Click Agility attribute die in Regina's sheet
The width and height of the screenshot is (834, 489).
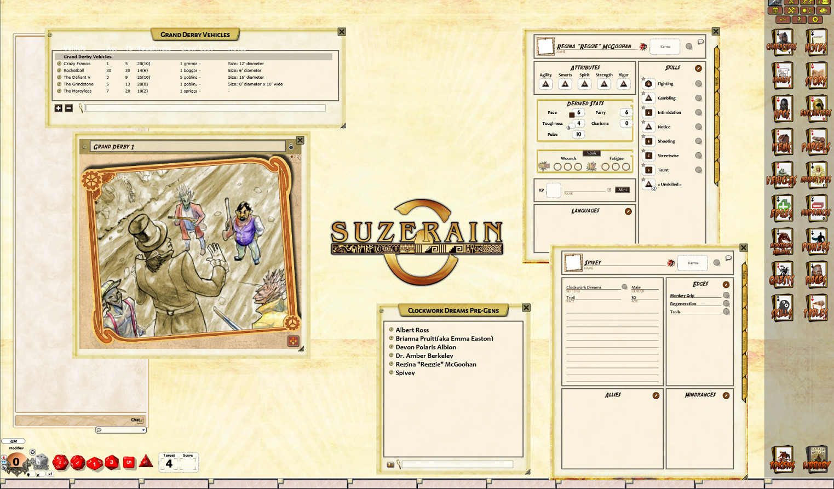[545, 84]
